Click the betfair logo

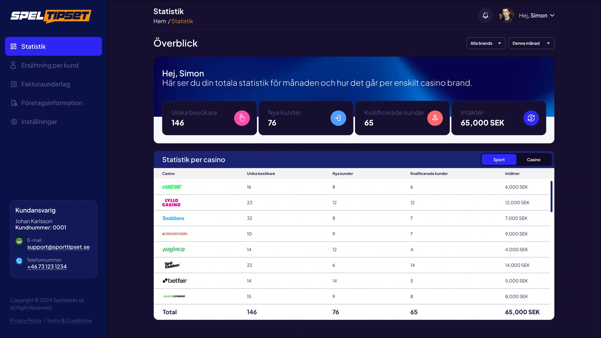[x=175, y=281]
